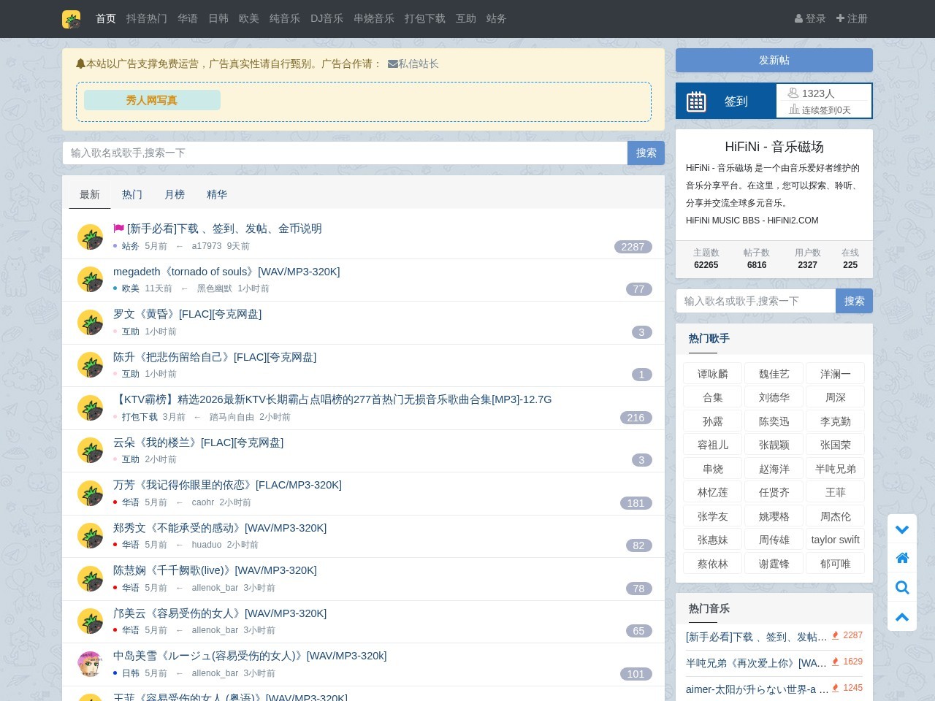Click the 1323人 sign-in count

tap(817, 93)
